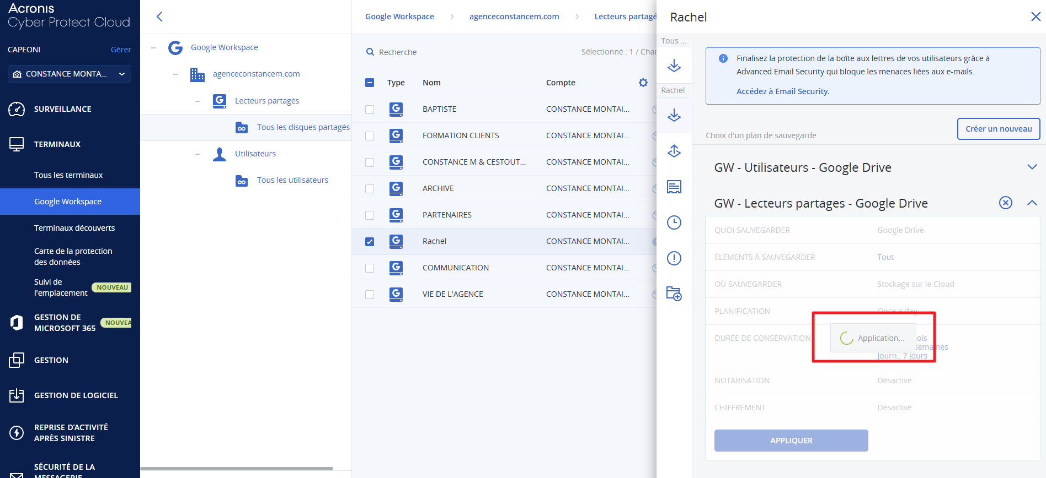Click the Gérer link

tap(121, 50)
